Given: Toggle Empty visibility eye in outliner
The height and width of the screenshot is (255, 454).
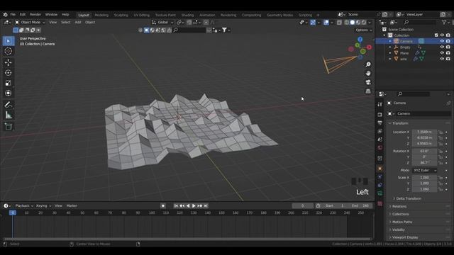Looking at the screenshot, I should pyautogui.click(x=442, y=47).
